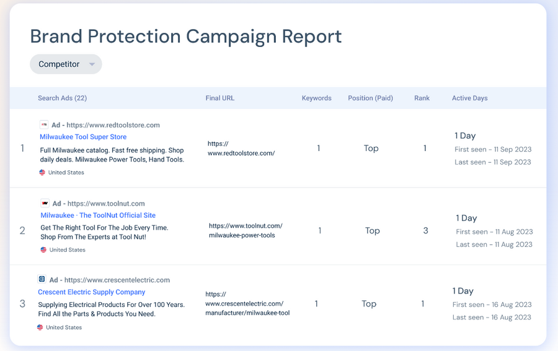The width and height of the screenshot is (558, 351).
Task: Click the Active Days column header
Action: [x=470, y=98]
